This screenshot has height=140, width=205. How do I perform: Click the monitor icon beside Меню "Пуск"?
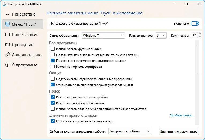7,24
